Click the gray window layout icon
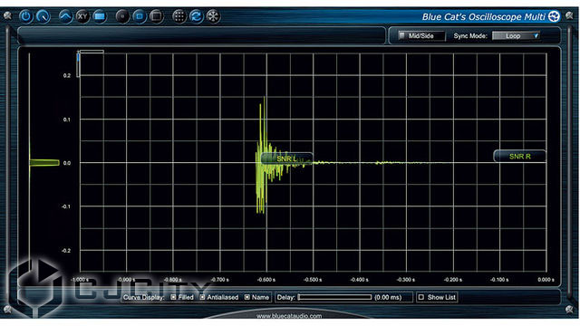The image size is (580, 326). 157,16
